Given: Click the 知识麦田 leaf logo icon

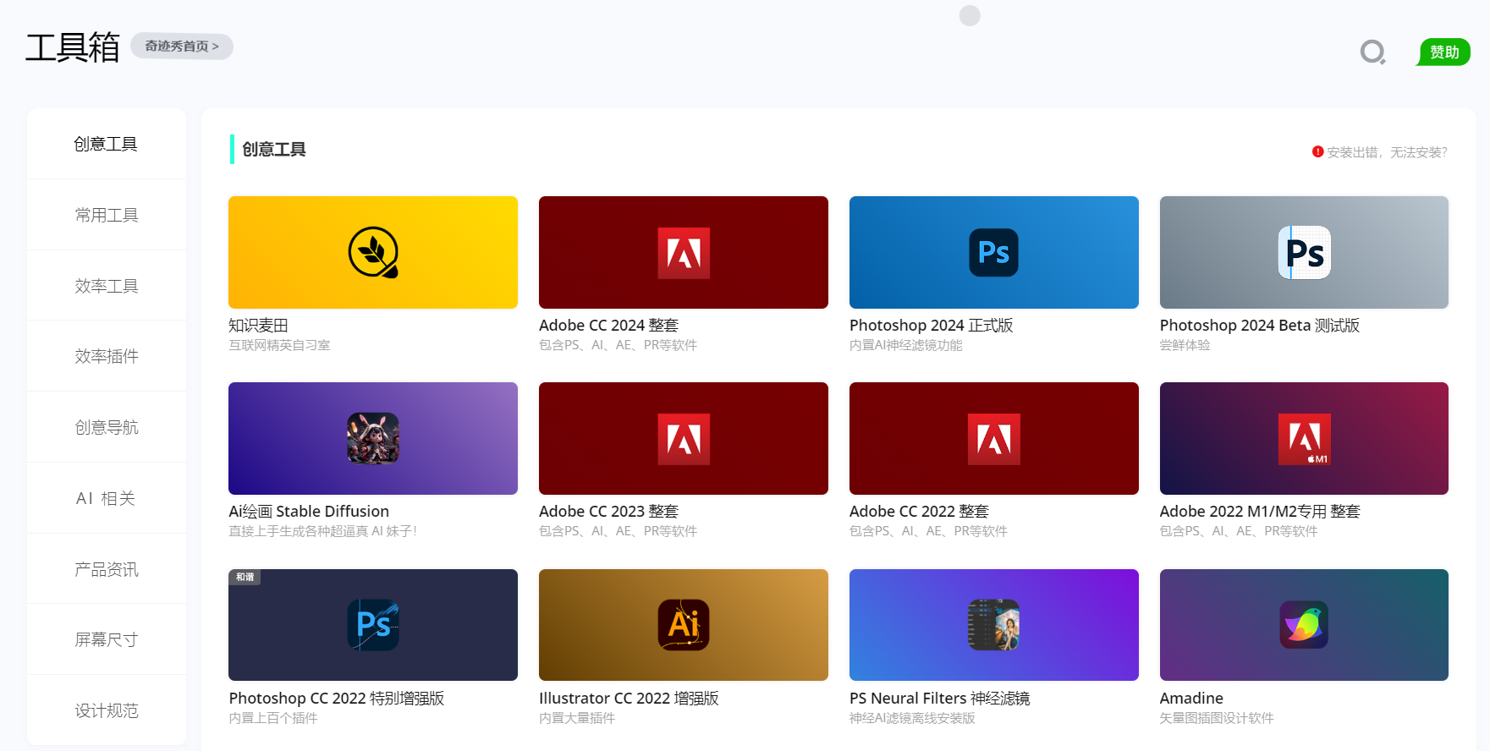Looking at the screenshot, I should [373, 252].
